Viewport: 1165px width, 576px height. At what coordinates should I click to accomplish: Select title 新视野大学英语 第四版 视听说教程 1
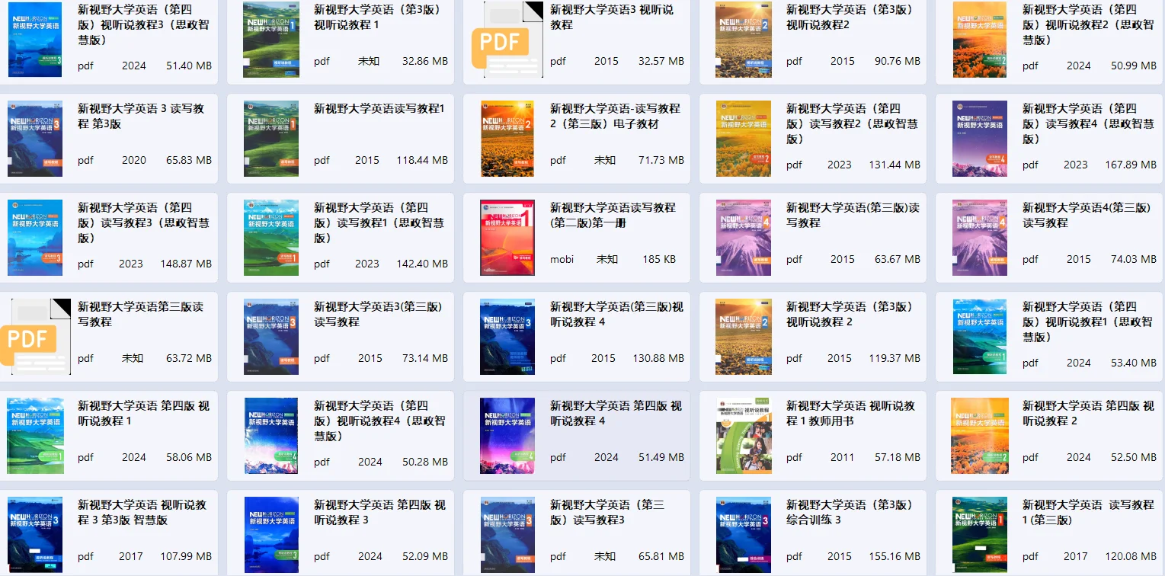[x=143, y=413]
